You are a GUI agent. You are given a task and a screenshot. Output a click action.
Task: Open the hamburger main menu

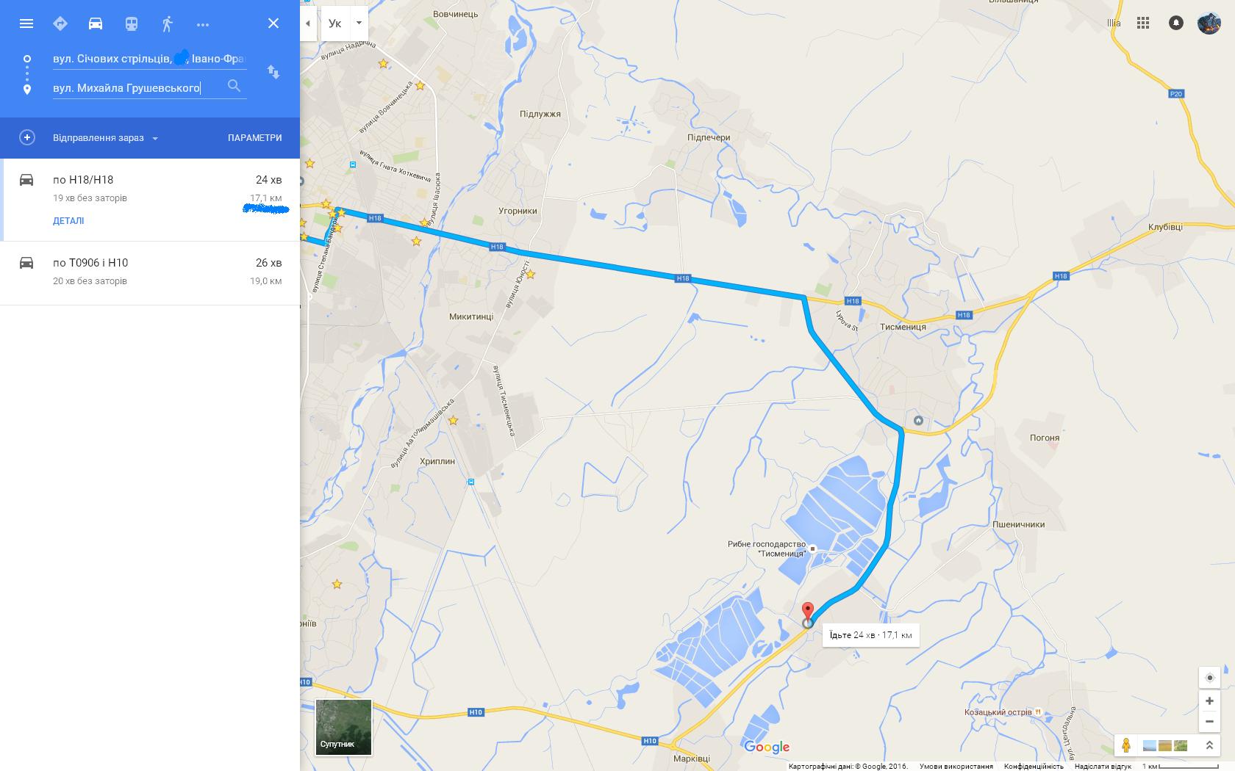click(26, 23)
